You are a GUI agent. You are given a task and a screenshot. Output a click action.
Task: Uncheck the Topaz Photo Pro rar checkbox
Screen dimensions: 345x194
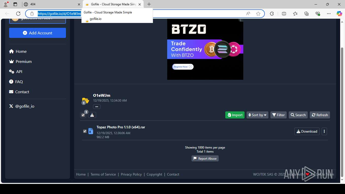pyautogui.click(x=85, y=131)
